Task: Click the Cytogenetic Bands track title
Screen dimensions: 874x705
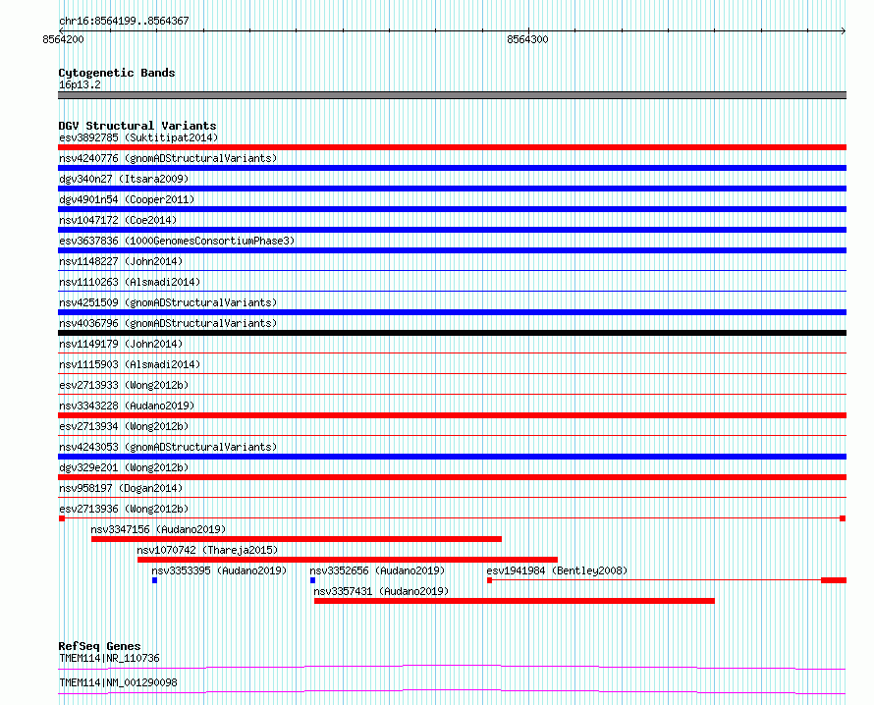Action: (117, 73)
